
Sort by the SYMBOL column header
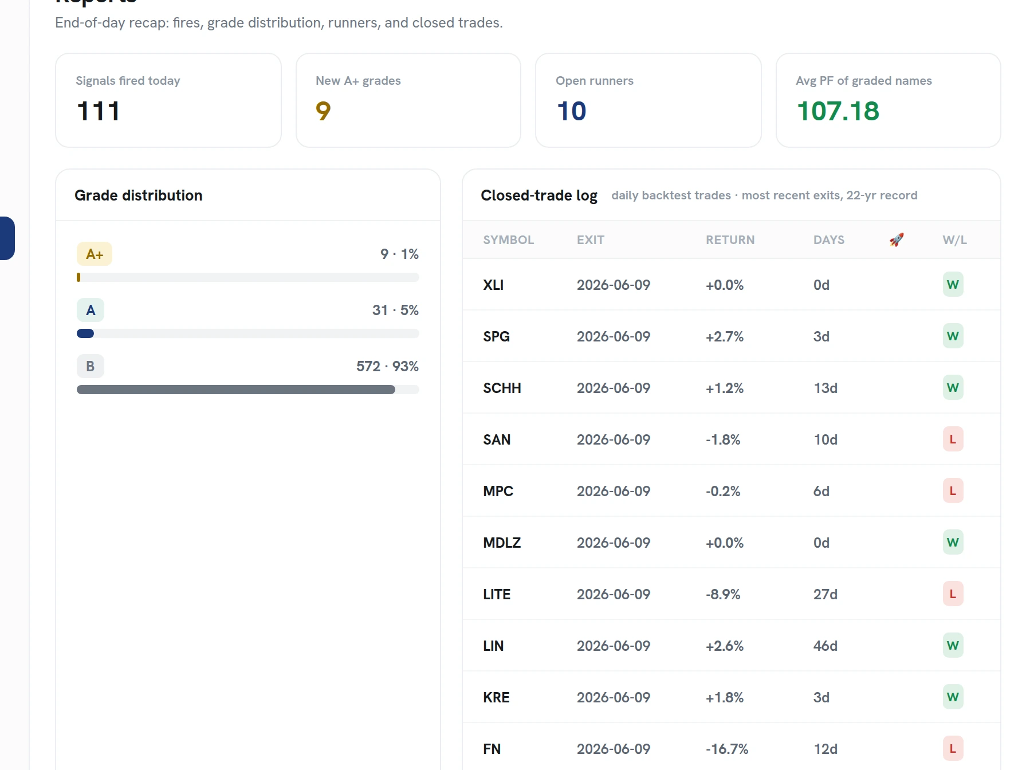(508, 240)
